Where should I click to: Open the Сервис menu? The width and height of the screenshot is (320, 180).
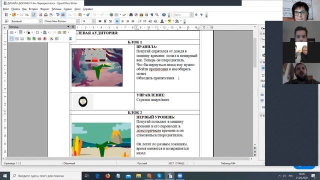[x=68, y=9]
